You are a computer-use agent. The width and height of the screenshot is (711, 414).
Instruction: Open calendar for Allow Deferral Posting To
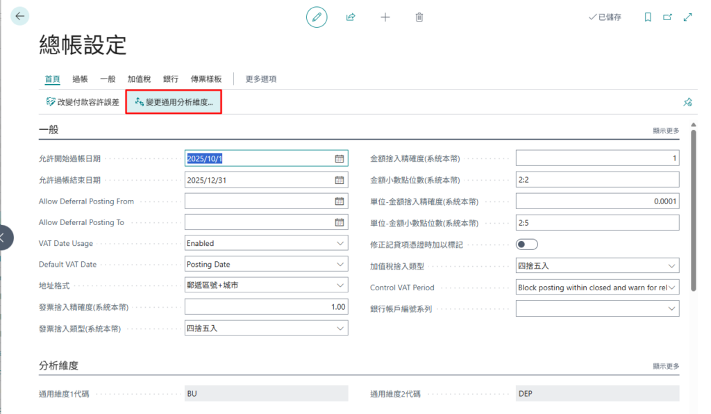[x=339, y=222]
